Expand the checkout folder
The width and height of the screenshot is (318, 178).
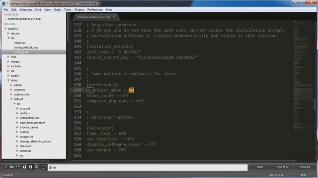(x=17, y=146)
